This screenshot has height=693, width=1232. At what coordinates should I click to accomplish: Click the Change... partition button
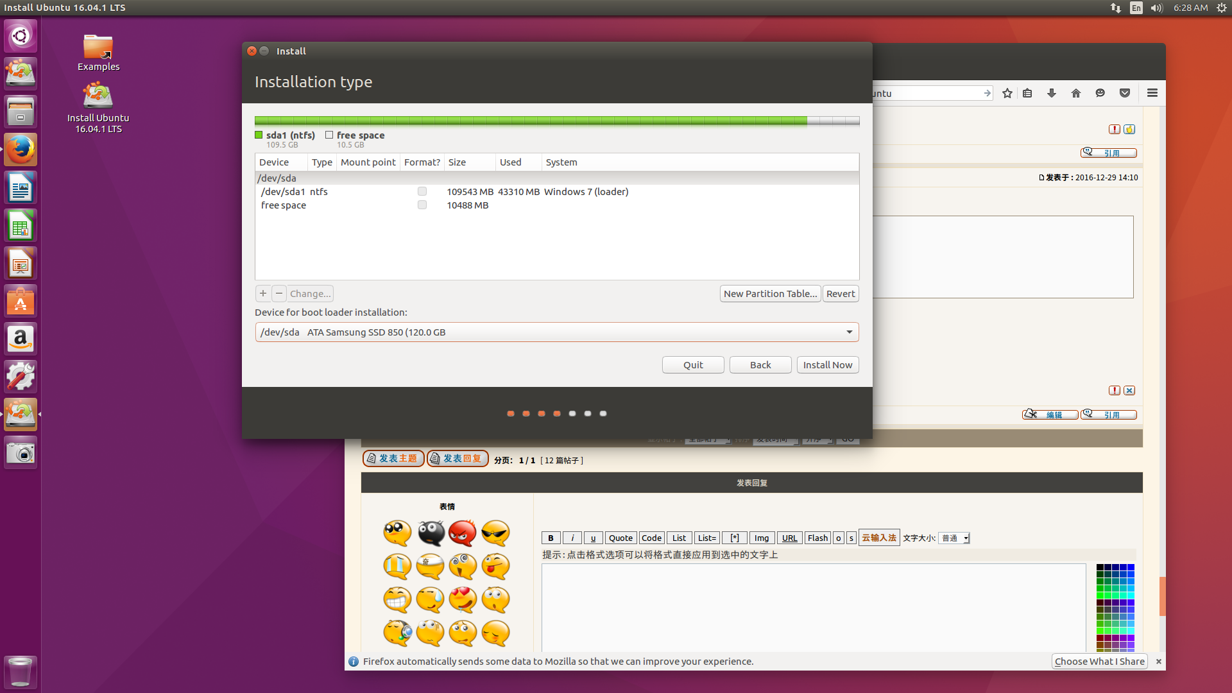pos(311,293)
